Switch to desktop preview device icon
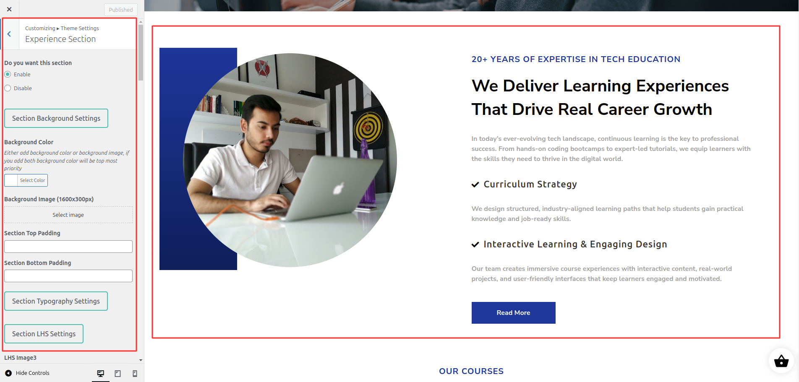The width and height of the screenshot is (799, 382). tap(101, 373)
